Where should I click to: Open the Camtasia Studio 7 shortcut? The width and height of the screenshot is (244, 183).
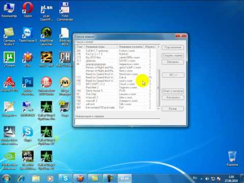pos(9,36)
